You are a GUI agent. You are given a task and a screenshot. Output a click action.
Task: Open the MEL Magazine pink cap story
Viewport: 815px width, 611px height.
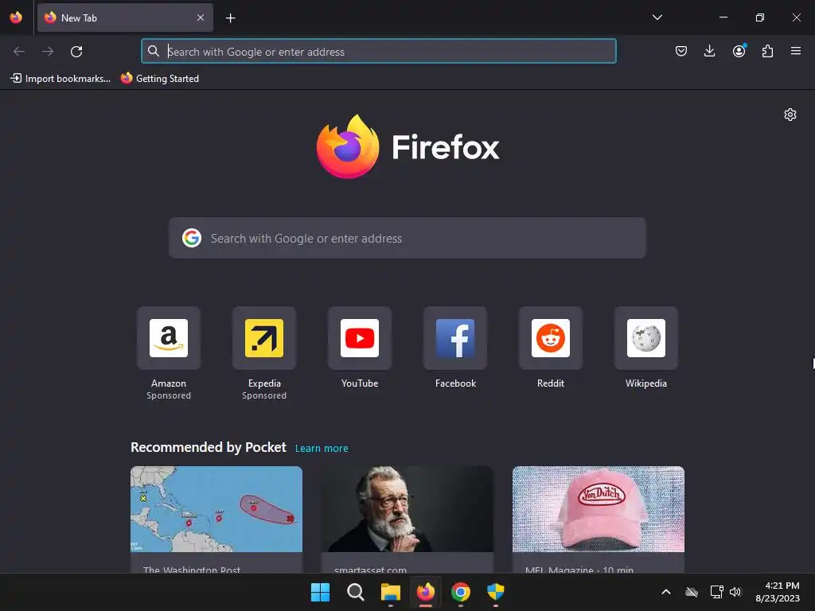(599, 520)
